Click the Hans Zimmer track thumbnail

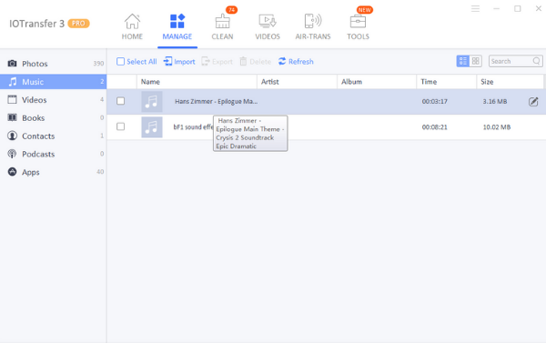tap(152, 101)
